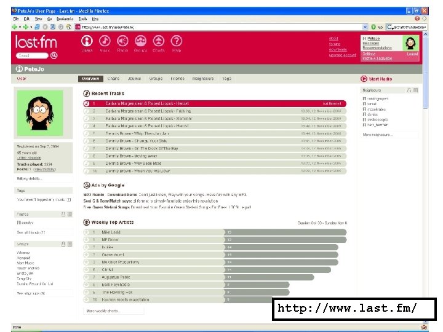Switch to the Tags tab
This screenshot has width=443, height=332.
(x=226, y=79)
